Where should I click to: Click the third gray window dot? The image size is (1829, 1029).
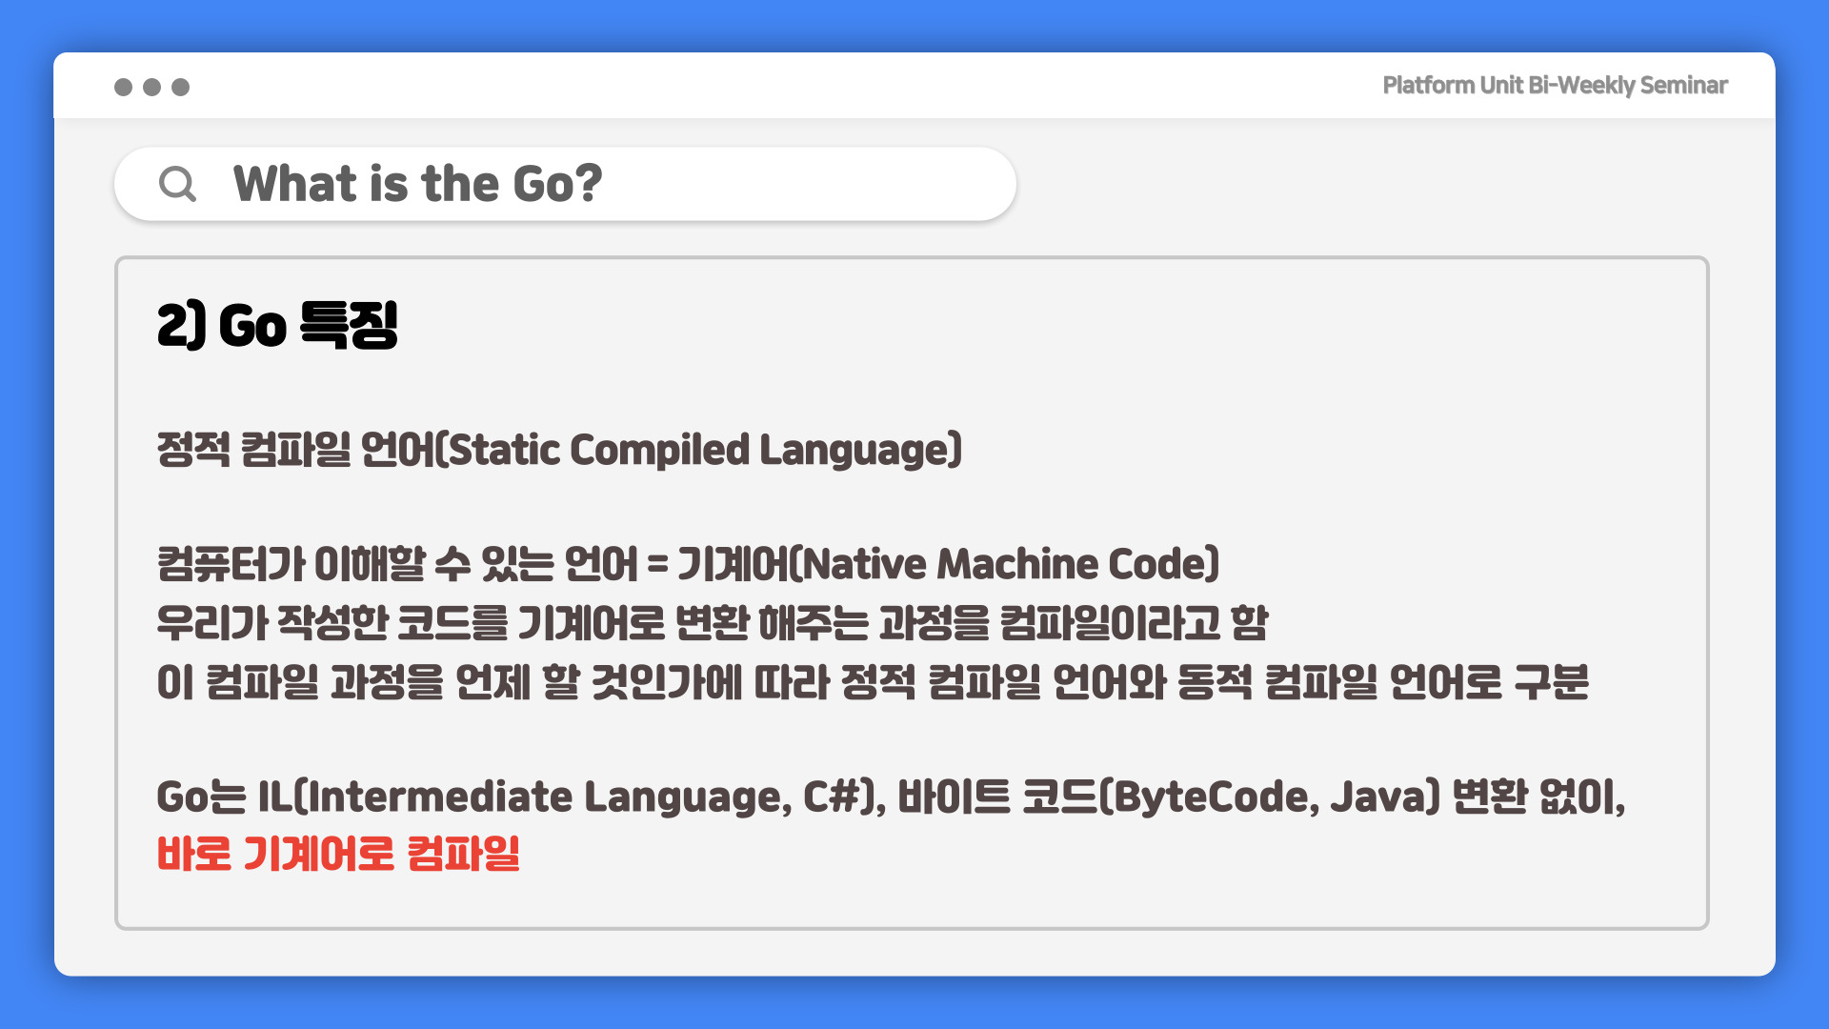tap(180, 88)
